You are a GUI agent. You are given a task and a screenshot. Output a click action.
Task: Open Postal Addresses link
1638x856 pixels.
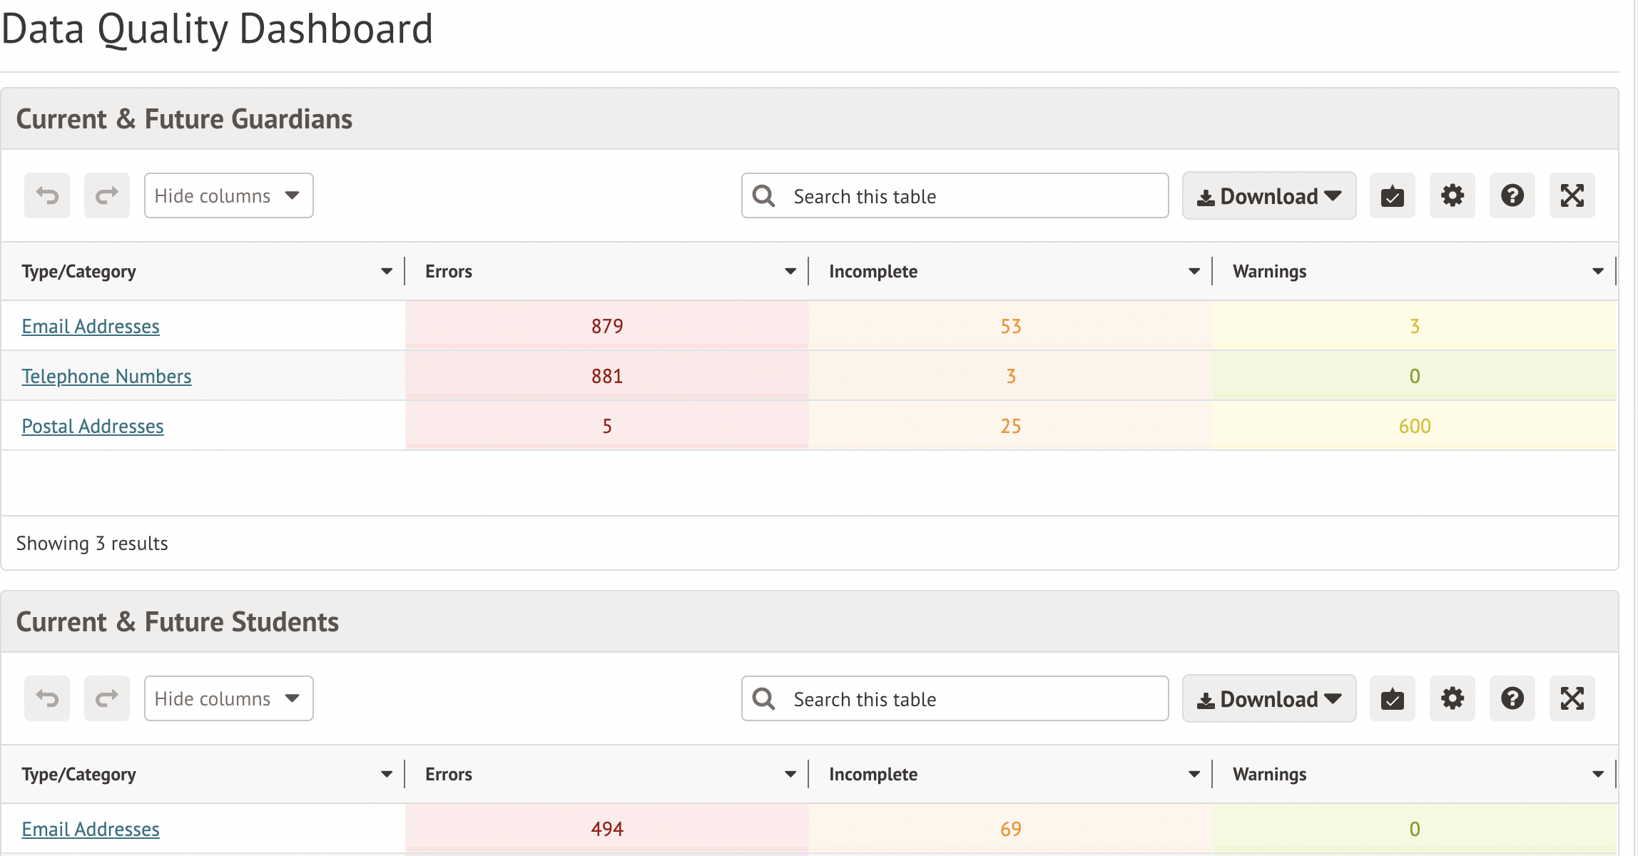tap(93, 426)
